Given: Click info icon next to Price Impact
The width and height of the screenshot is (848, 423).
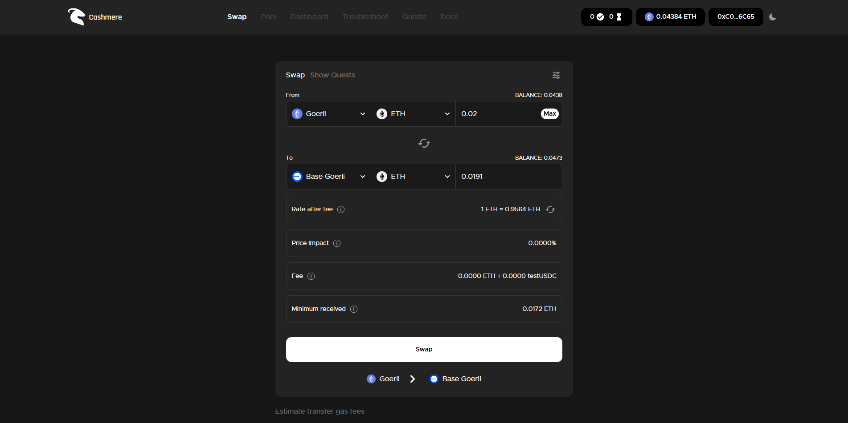Looking at the screenshot, I should tap(337, 243).
